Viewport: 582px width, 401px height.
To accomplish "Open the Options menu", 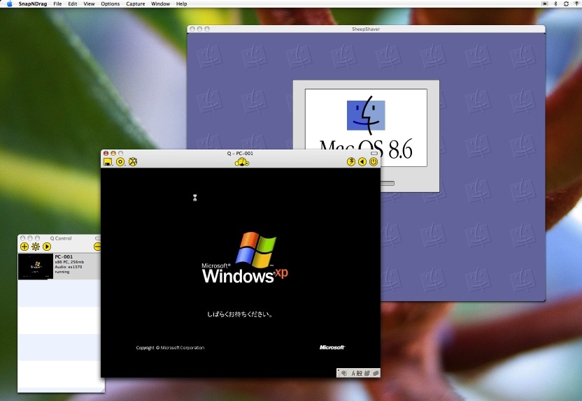I will coord(110,4).
